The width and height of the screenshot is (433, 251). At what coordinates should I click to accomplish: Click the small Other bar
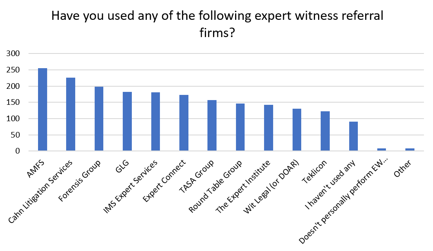tap(410, 149)
